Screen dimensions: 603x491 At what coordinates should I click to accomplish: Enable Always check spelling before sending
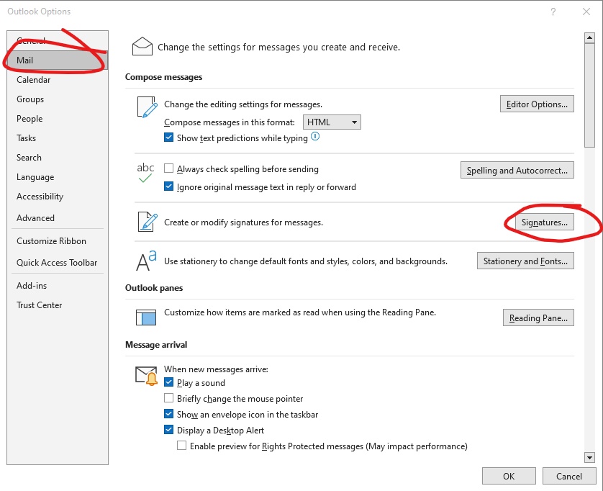tap(168, 168)
